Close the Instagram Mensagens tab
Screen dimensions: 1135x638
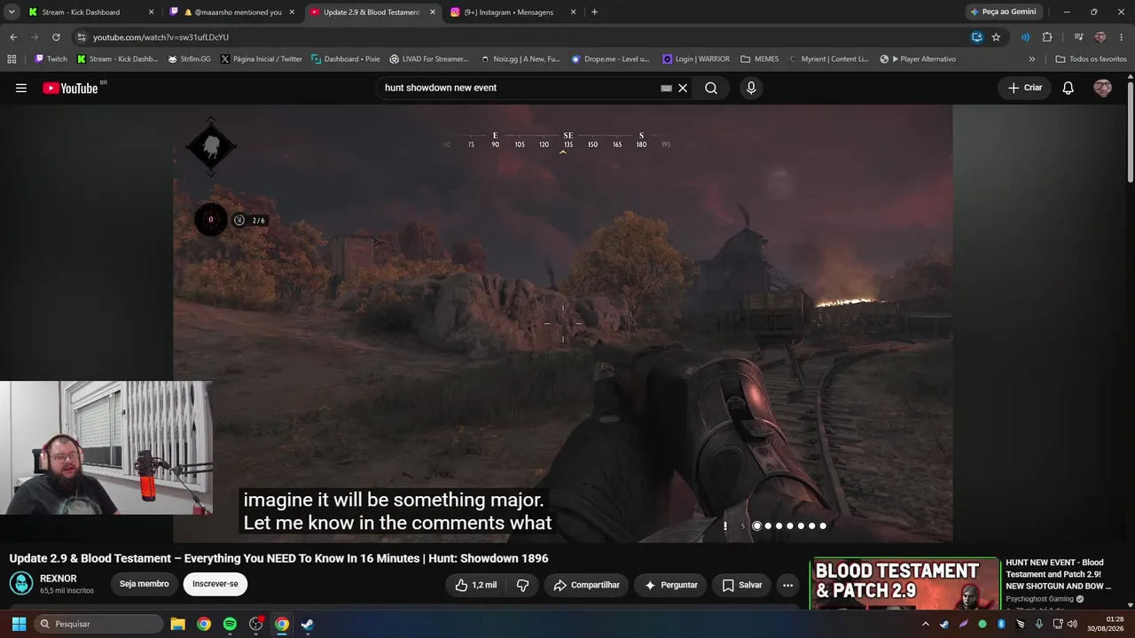pos(573,12)
